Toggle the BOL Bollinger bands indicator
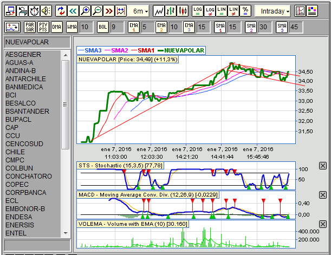Image resolution: width=331 pixels, height=255 pixels. point(102,27)
